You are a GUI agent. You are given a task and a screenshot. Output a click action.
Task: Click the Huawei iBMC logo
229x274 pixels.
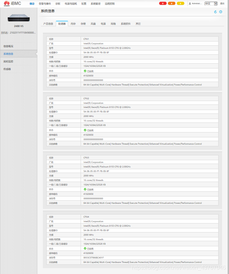[12, 3]
